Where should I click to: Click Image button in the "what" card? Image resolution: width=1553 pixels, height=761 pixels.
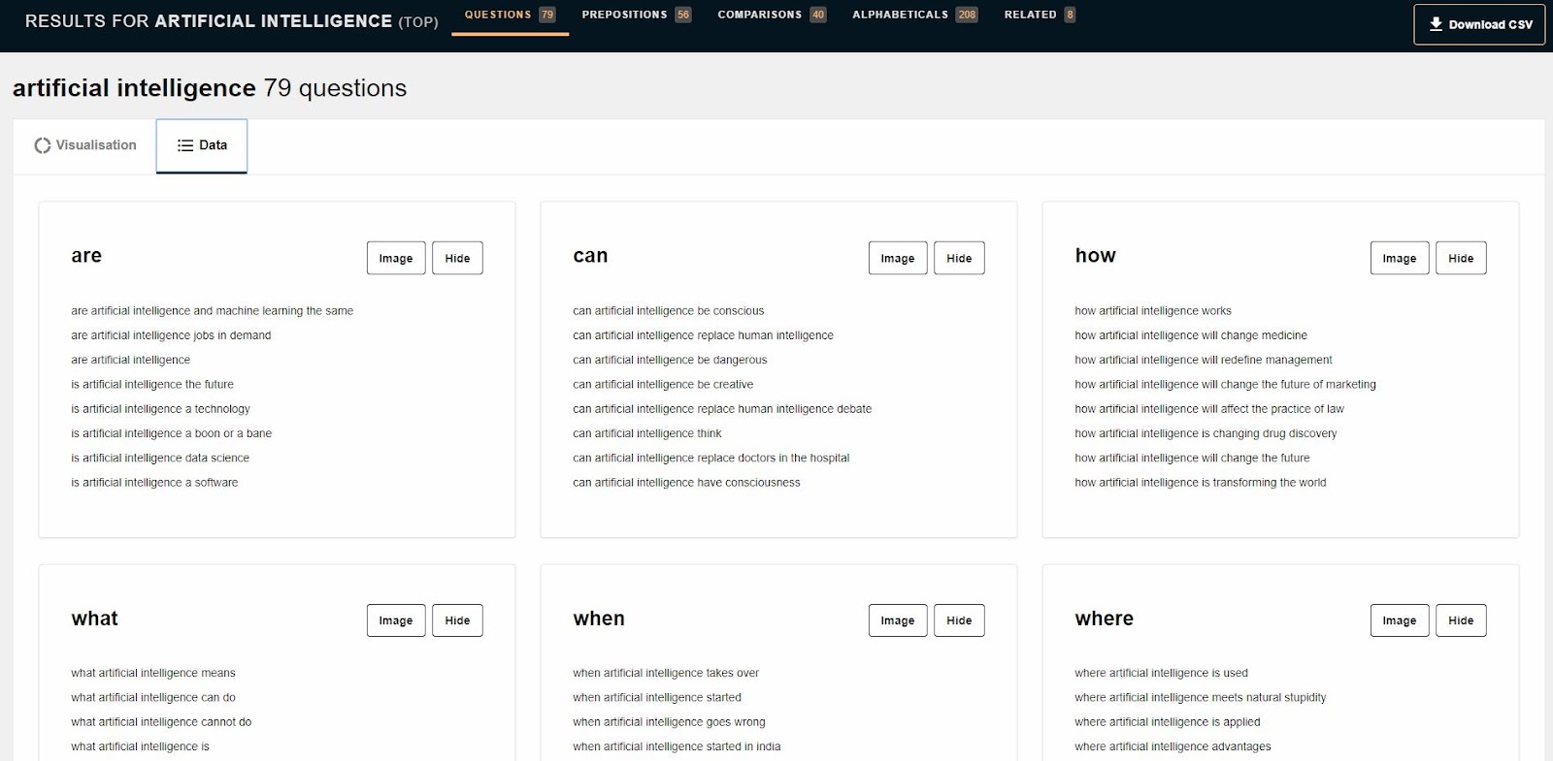(x=396, y=620)
